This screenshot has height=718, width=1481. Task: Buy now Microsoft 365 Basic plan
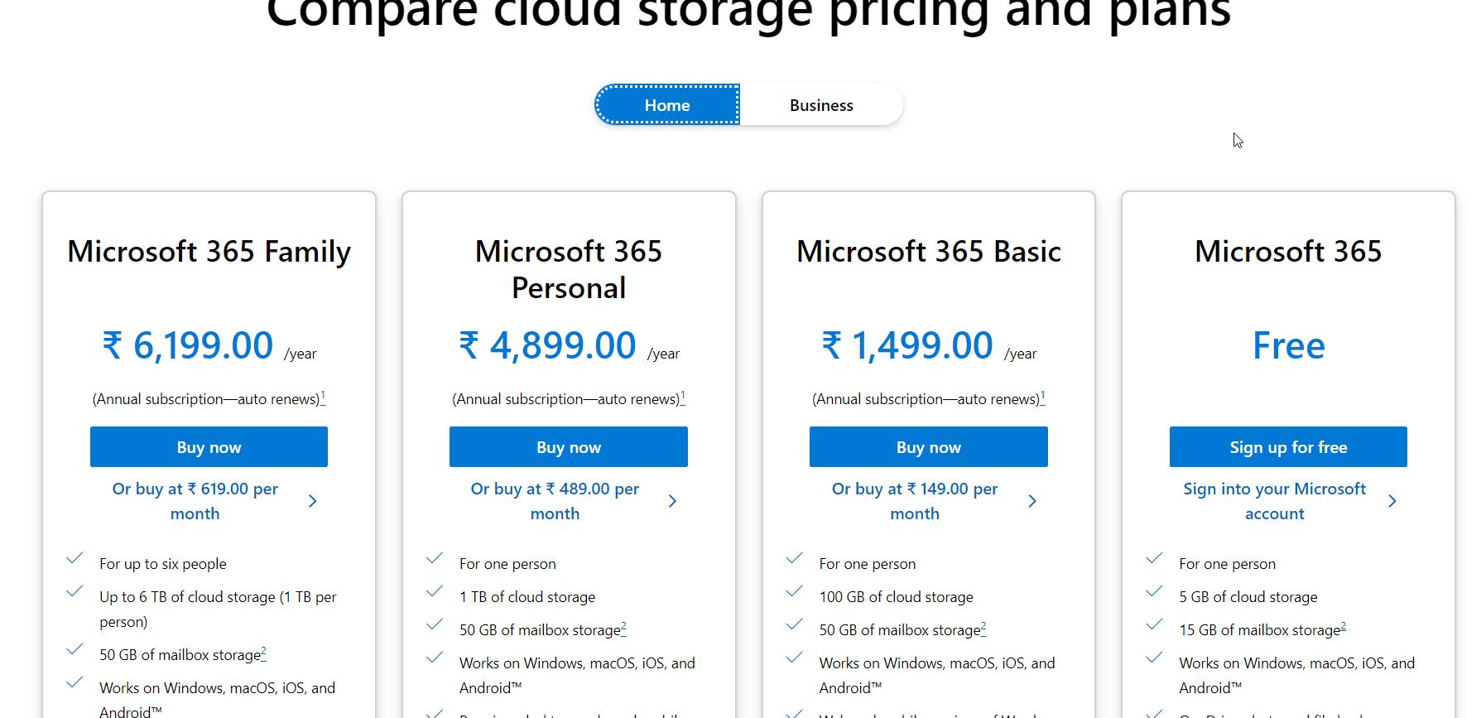point(929,447)
